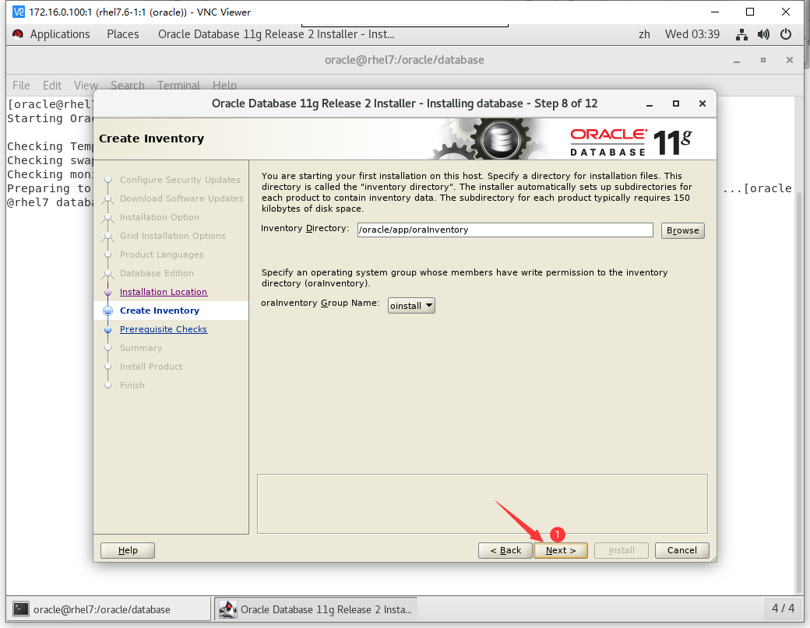Click the Next button in the installer
Image resolution: width=810 pixels, height=628 pixels.
pyautogui.click(x=561, y=551)
